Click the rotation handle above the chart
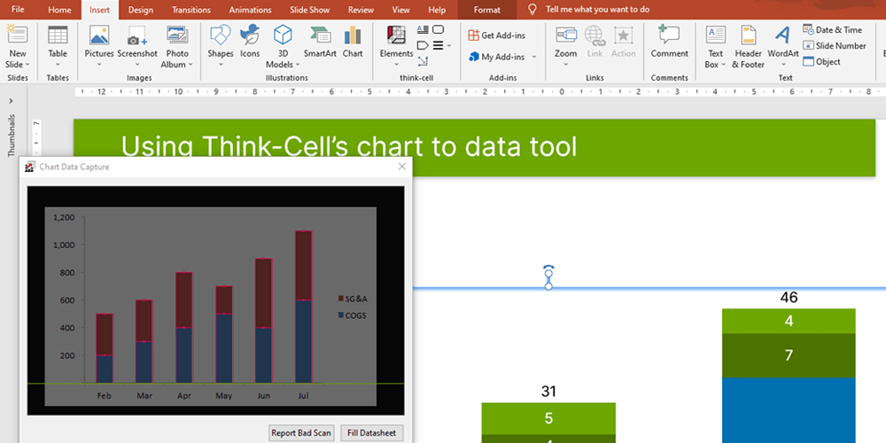 (x=548, y=269)
